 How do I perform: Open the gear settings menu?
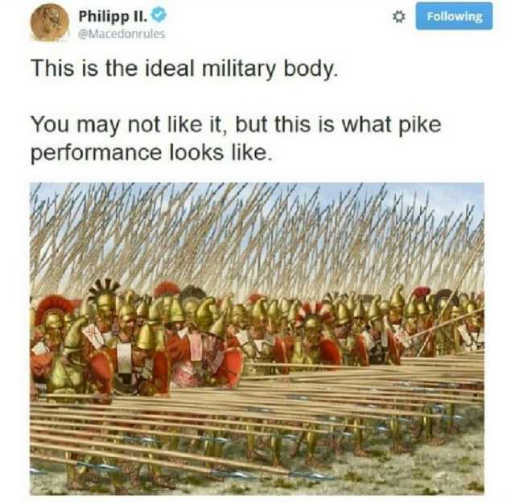398,17
